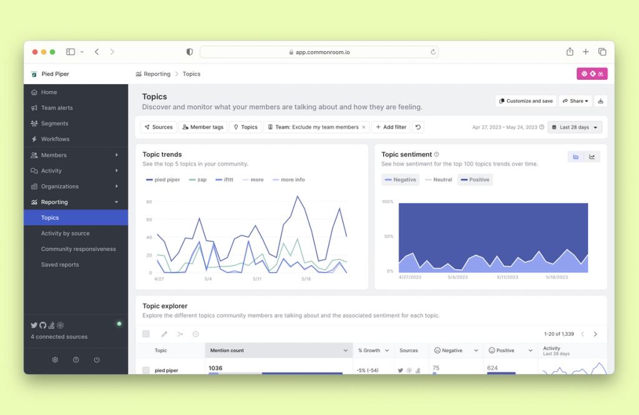639x415 pixels.
Task: Open Workflows in sidebar
Action: point(76,139)
